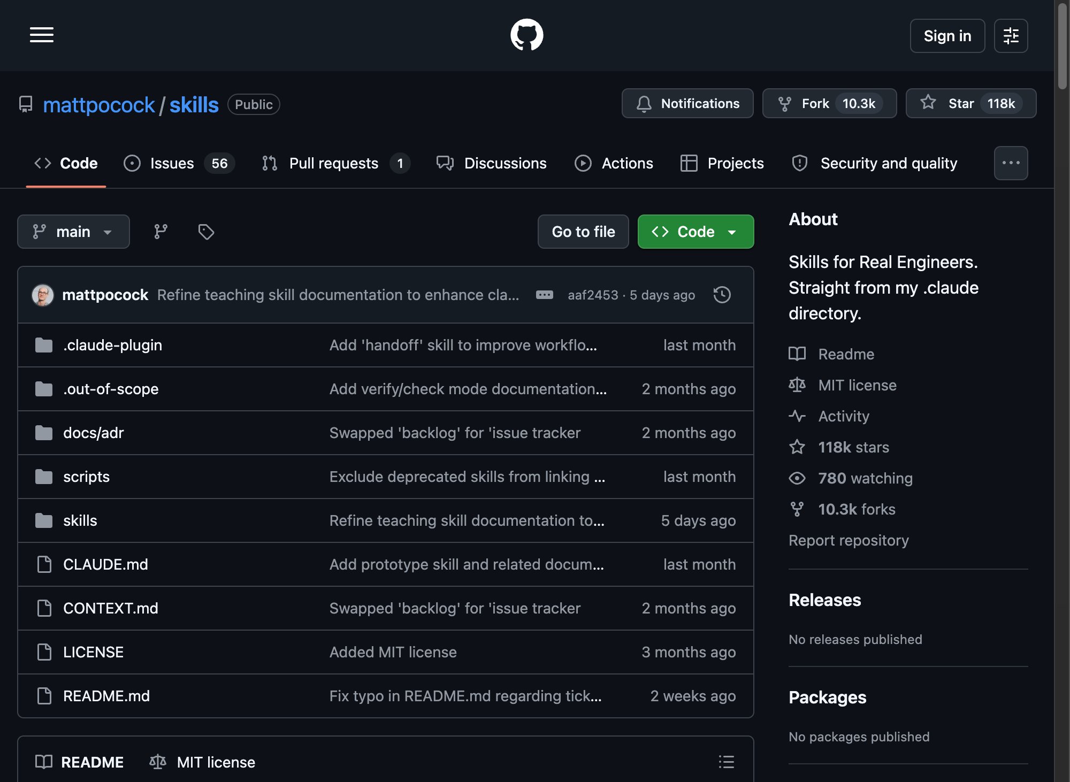This screenshot has height=782, width=1070.
Task: Click the fork icon beside 10.3k forks
Action: click(797, 509)
